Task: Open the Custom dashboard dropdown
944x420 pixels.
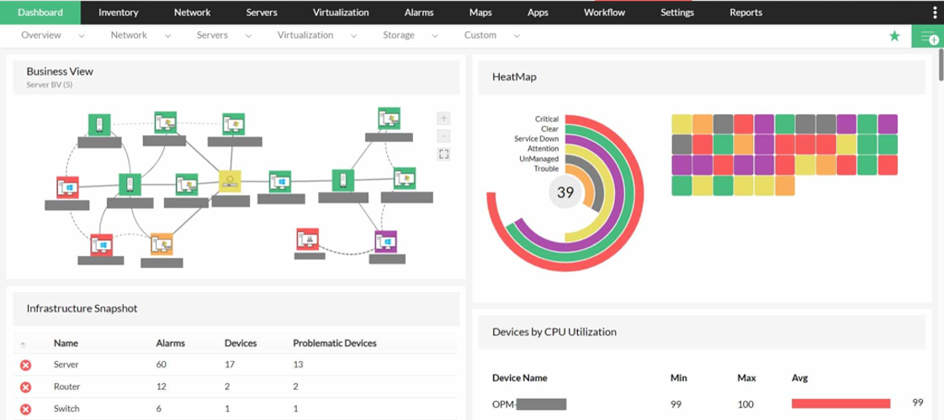Action: click(x=516, y=36)
